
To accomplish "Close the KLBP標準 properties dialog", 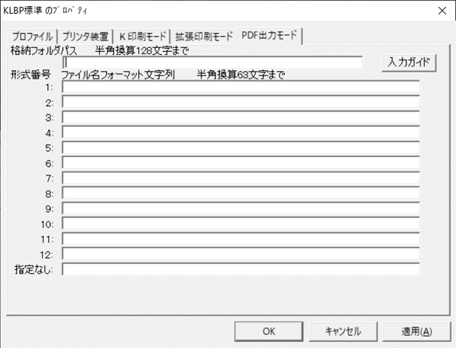I will point(442,11).
